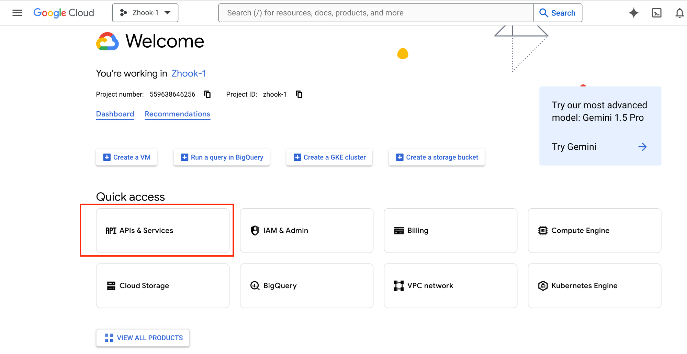687x354 pixels.
Task: Copy the project ID zhook-1
Action: tap(299, 94)
